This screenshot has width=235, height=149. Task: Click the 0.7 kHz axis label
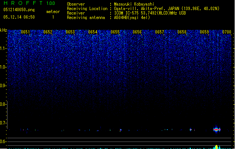pos(3,123)
